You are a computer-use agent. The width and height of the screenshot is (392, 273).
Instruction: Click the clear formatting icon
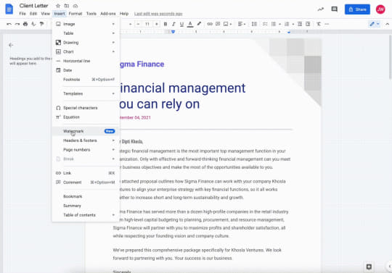click(x=319, y=24)
